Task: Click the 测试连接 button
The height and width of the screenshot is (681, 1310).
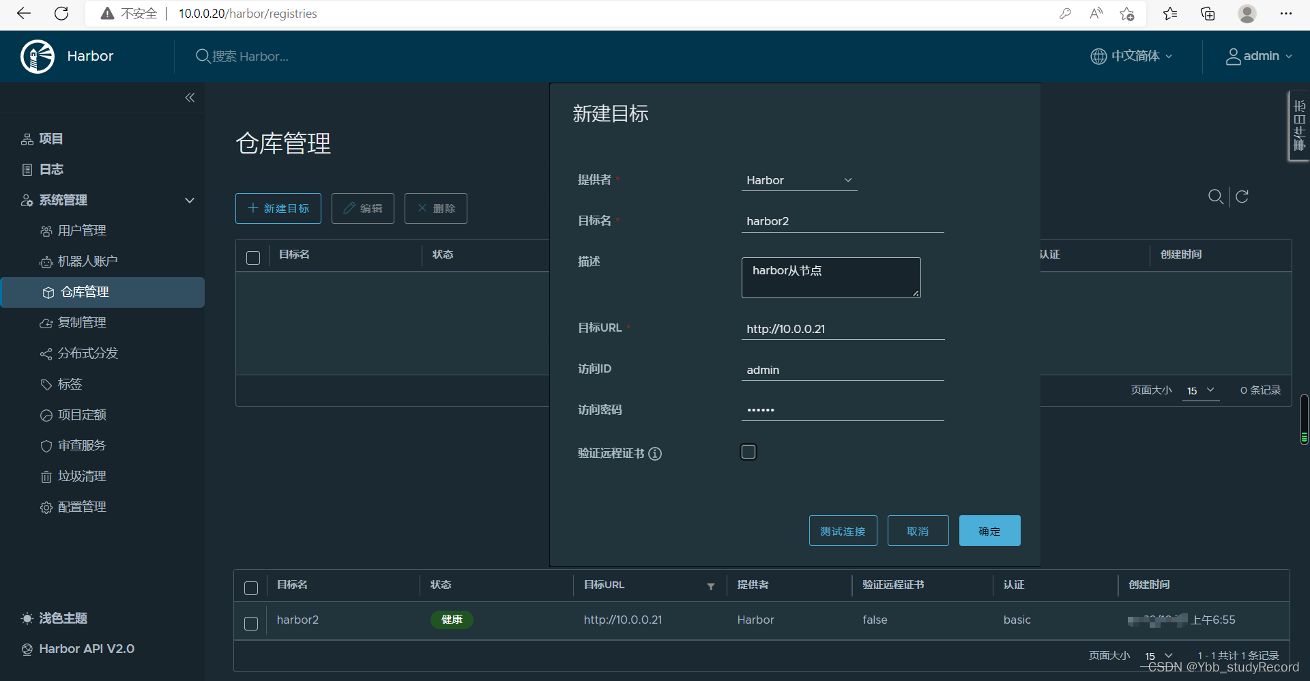Action: pos(843,531)
